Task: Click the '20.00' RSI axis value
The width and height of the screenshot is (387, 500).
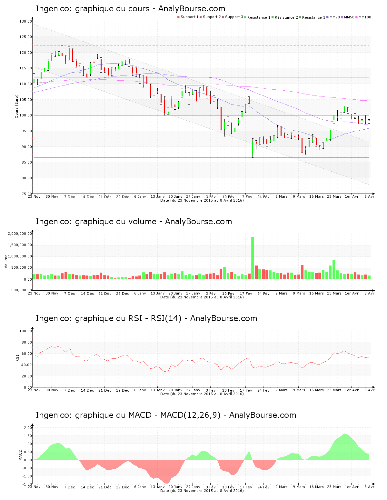Action: [x=26, y=376]
